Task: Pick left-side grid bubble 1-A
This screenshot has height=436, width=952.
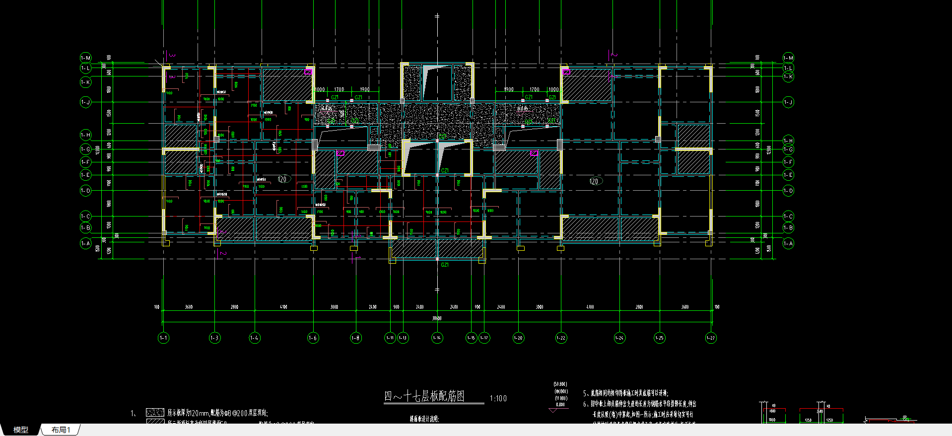Action: click(86, 243)
